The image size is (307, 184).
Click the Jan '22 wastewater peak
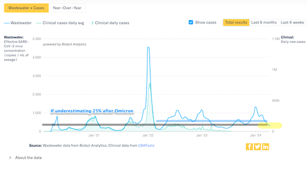point(148,48)
